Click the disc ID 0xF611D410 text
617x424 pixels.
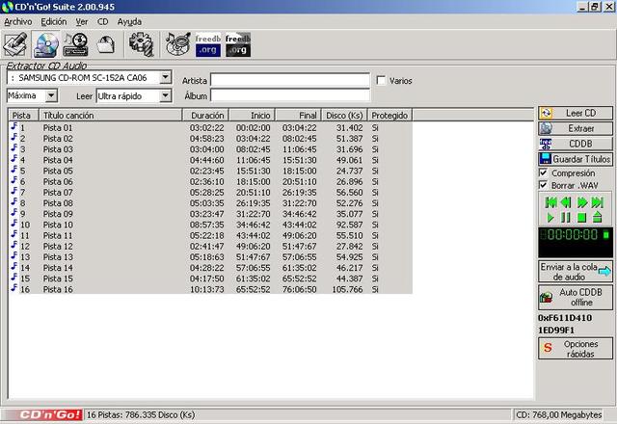565,318
